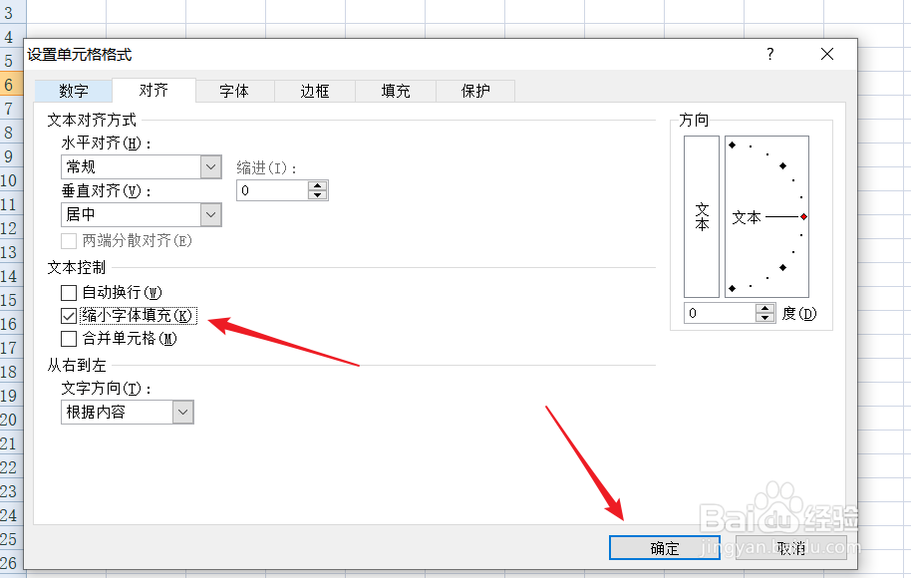Click the 取消 button
The width and height of the screenshot is (911, 578).
click(x=789, y=548)
